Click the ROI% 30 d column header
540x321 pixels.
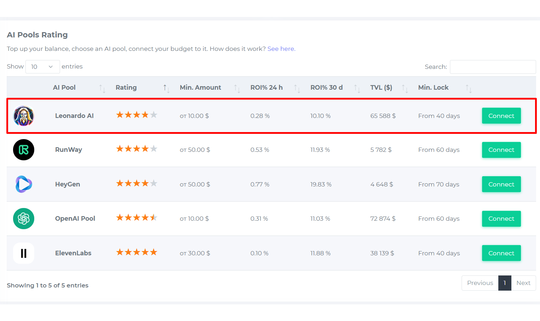point(326,88)
